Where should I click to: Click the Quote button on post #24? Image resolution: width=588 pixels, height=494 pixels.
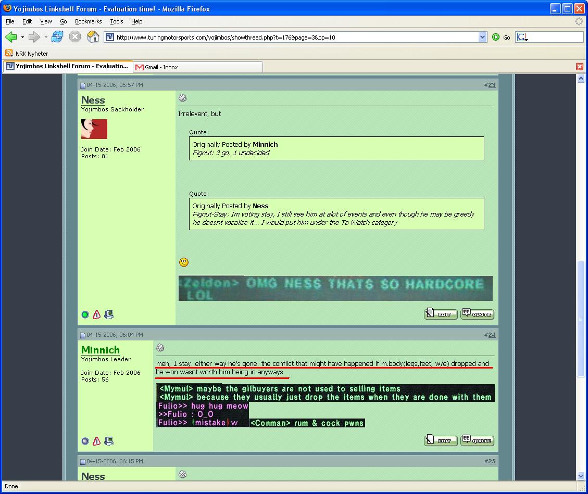(477, 440)
